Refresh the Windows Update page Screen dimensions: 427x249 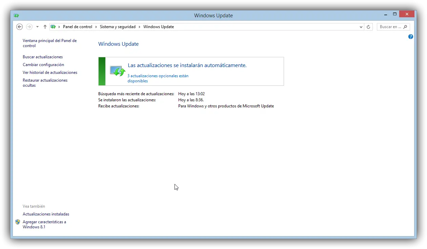pyautogui.click(x=369, y=27)
